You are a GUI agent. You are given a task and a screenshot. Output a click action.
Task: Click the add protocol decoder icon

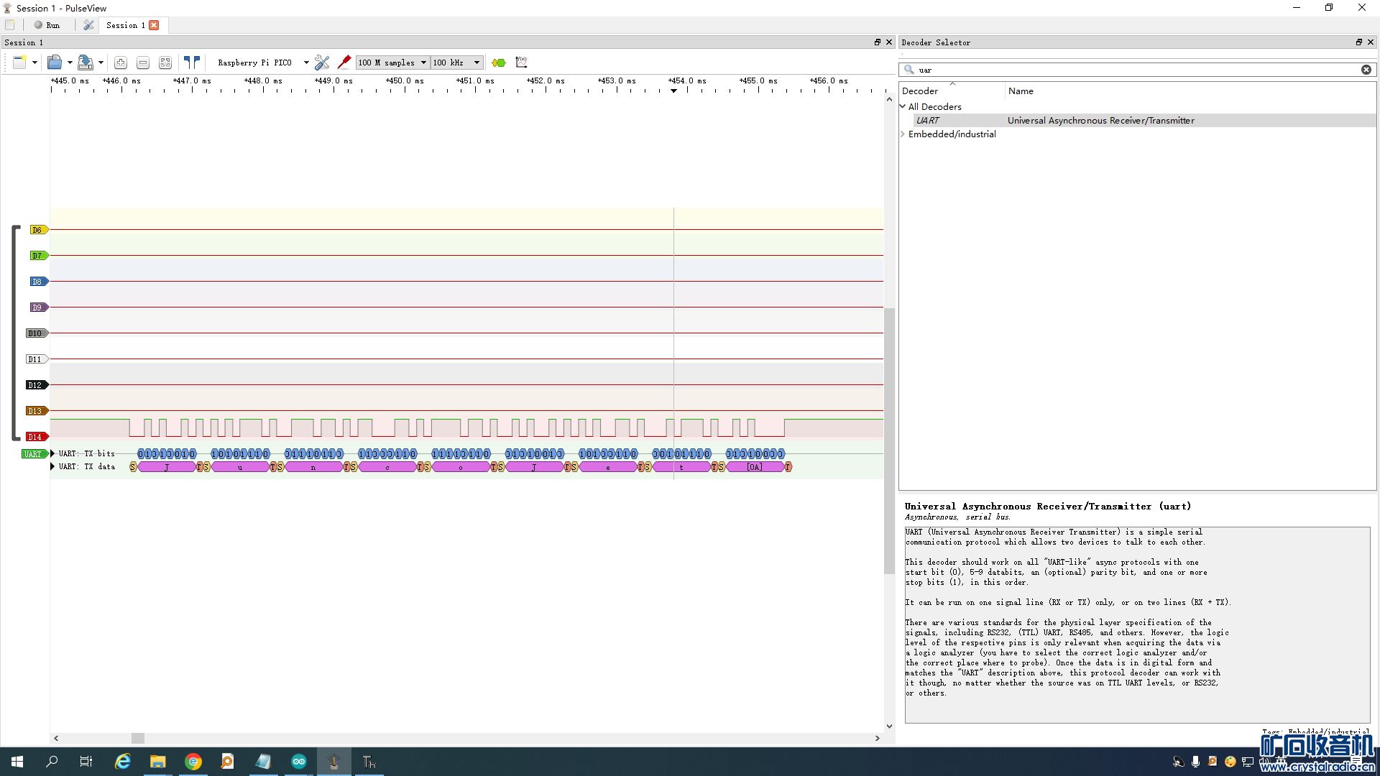tap(499, 63)
